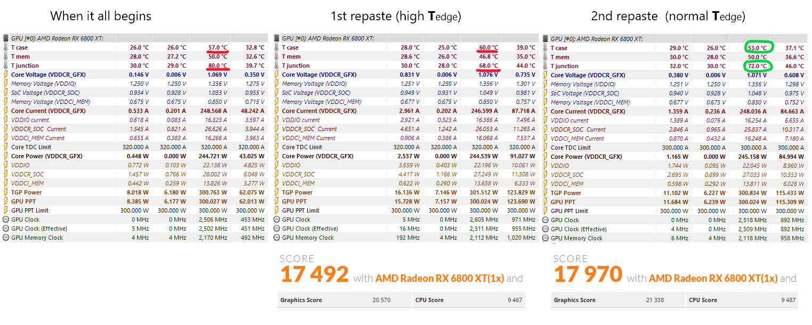The image size is (812, 325).
Task: Click the 'When it all begins' heading
Action: 101,16
